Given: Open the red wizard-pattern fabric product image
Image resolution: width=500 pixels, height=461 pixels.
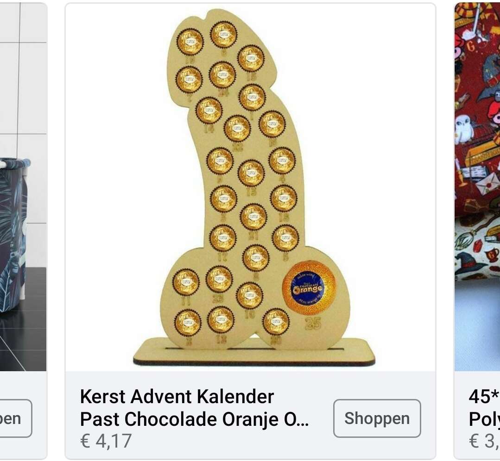Looking at the screenshot, I should point(477,187).
